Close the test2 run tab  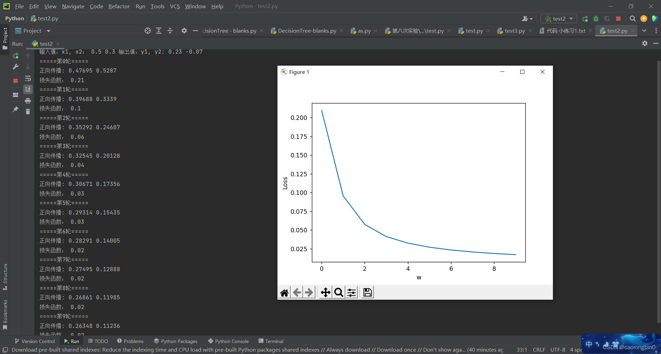(x=58, y=44)
